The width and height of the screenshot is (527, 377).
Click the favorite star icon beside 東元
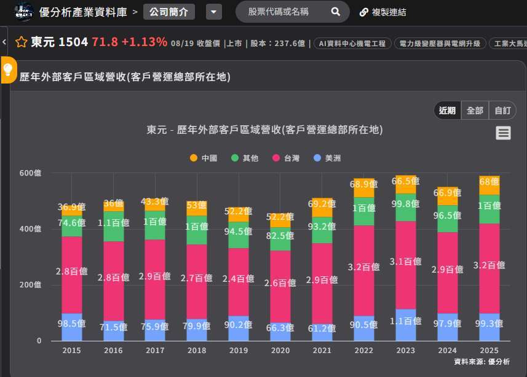(21, 42)
